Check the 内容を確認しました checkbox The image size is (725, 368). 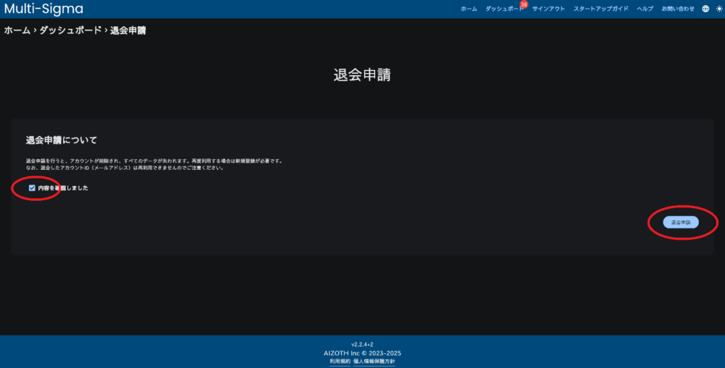pos(32,188)
